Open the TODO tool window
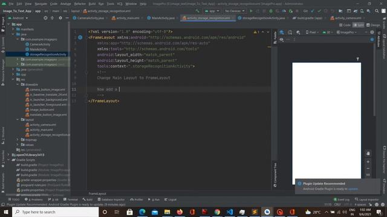Screen dimensions: 387x217 [13, 200]
